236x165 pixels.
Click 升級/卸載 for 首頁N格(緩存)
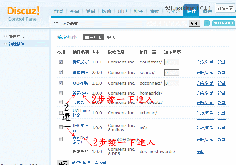pyautogui.click(x=205, y=140)
